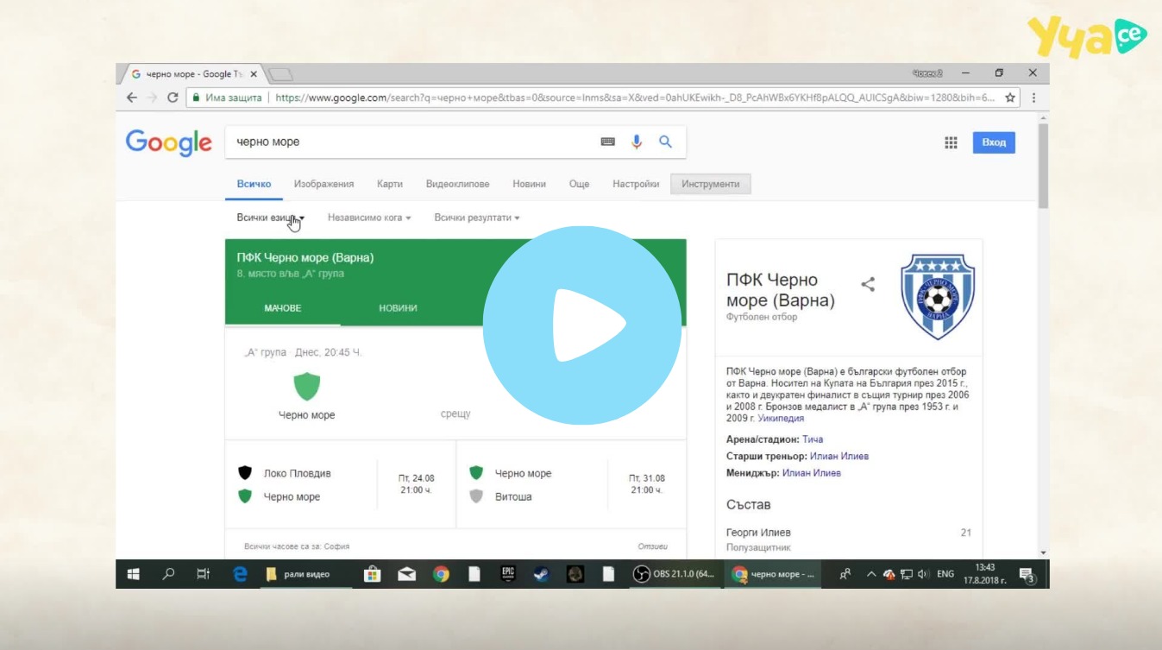Screen dimensions: 1162x650
Task: Click the ПФК Черно море club crest image
Action: tap(938, 296)
